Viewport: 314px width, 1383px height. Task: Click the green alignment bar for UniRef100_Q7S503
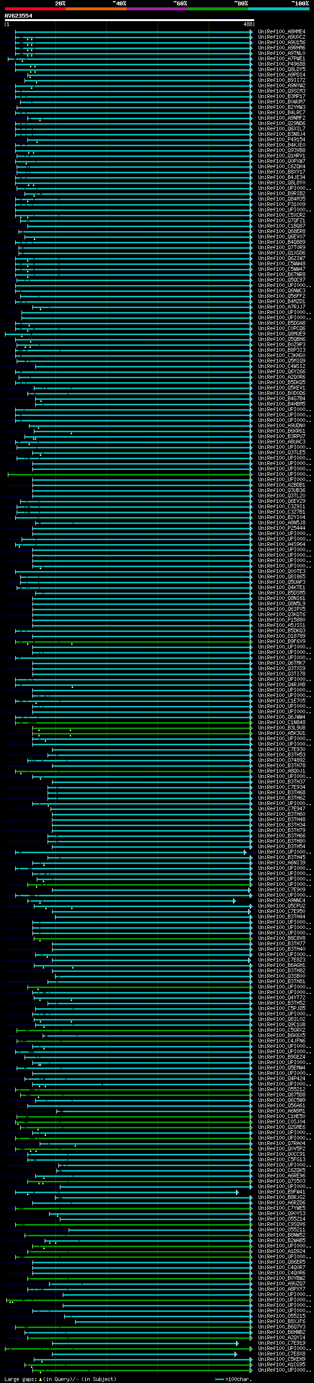(140, 1181)
